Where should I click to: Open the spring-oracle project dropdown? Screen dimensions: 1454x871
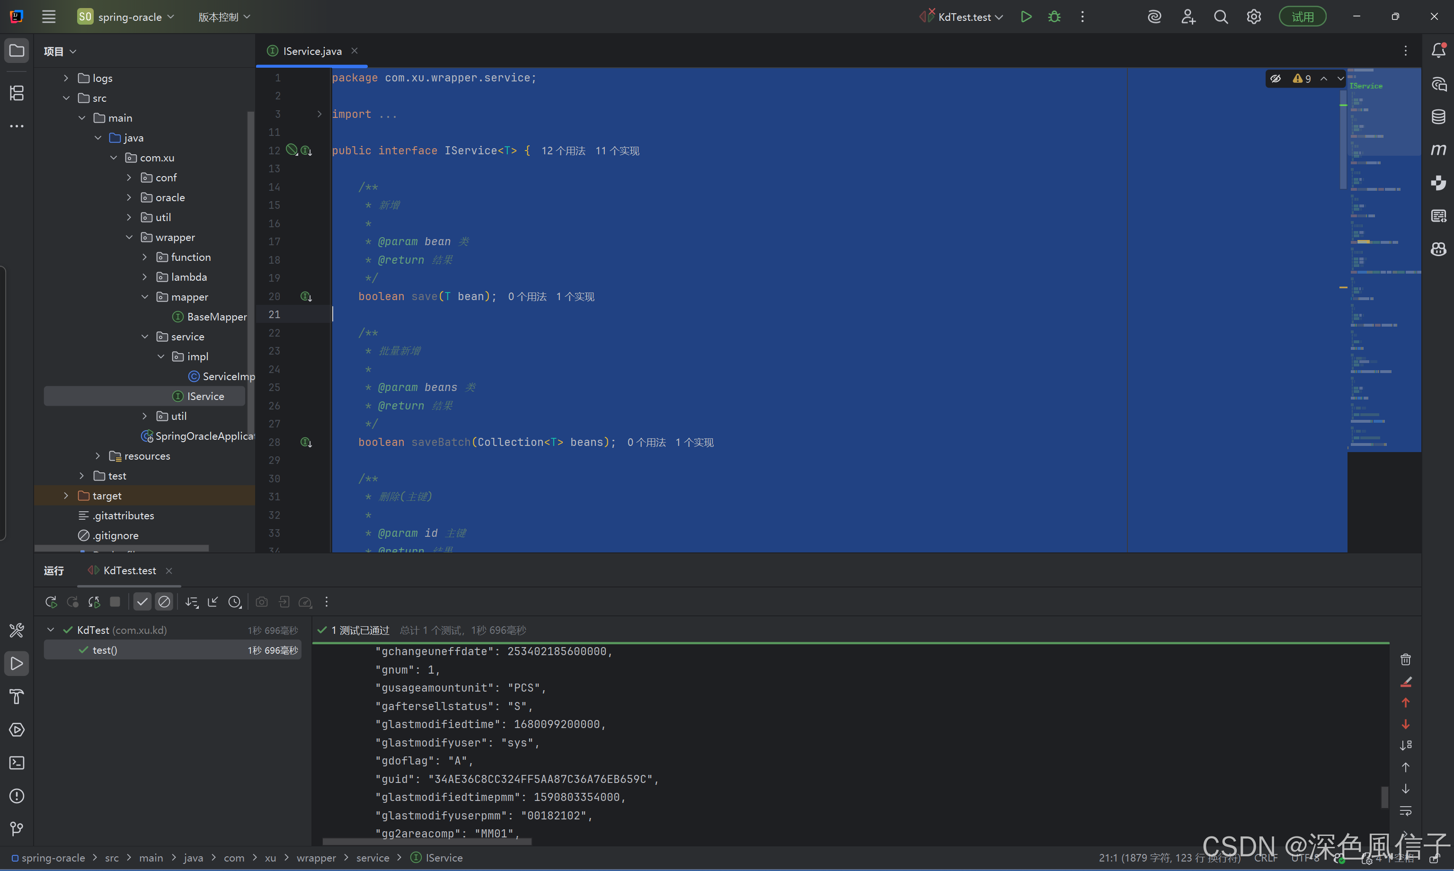pyautogui.click(x=126, y=17)
